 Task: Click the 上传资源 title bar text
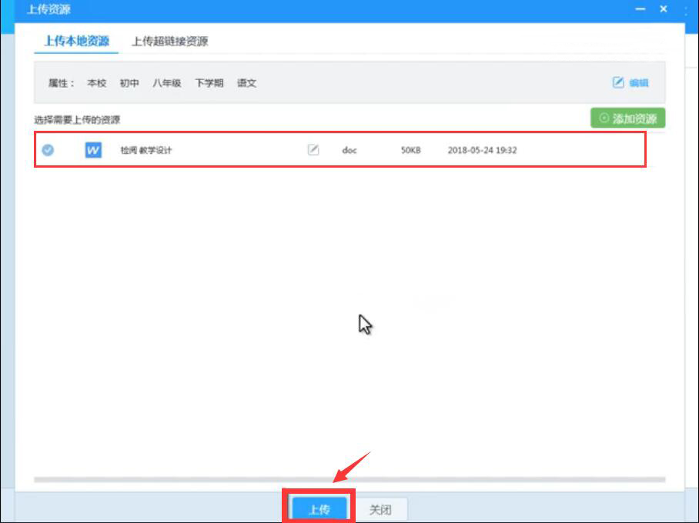click(48, 9)
